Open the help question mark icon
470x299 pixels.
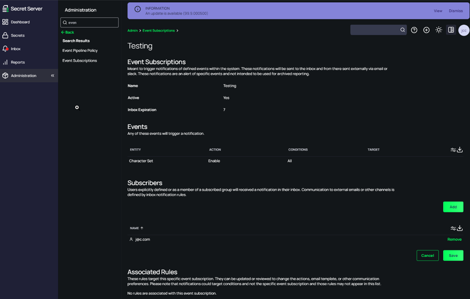pos(414,30)
